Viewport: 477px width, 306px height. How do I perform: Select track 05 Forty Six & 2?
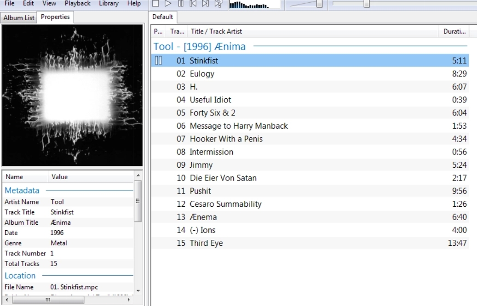coord(310,113)
